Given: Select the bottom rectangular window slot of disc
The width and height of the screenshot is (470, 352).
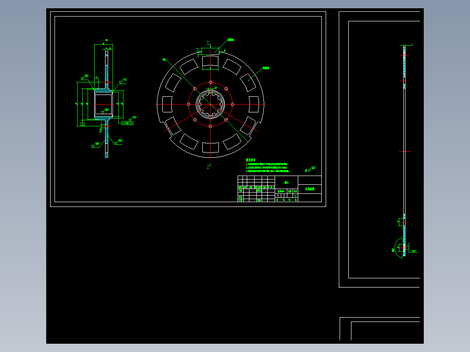Looking at the screenshot, I should 211,147.
